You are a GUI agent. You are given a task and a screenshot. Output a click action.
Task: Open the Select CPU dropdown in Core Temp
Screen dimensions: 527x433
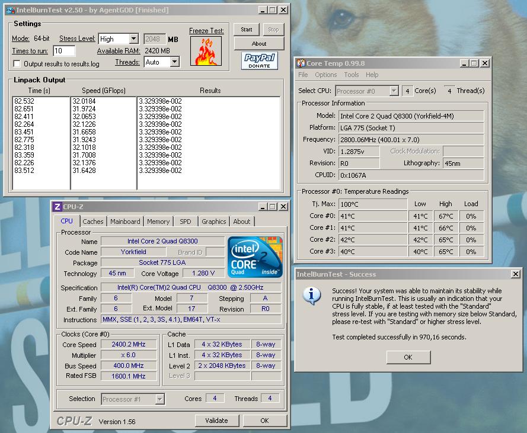(x=394, y=91)
